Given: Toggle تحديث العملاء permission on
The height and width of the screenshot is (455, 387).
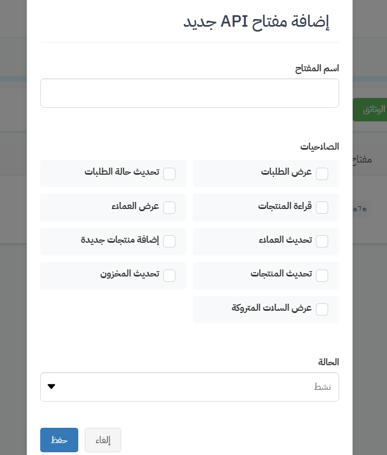Looking at the screenshot, I should 322,242.
